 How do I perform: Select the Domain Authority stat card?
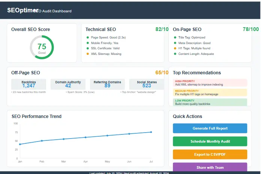point(68,84)
